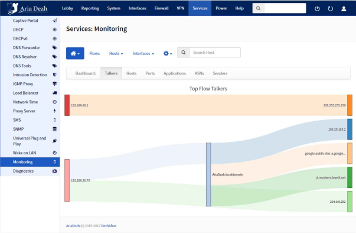The height and width of the screenshot is (233, 356).
Task: Click the DNS Resolver tags icon
Action: tap(54, 57)
